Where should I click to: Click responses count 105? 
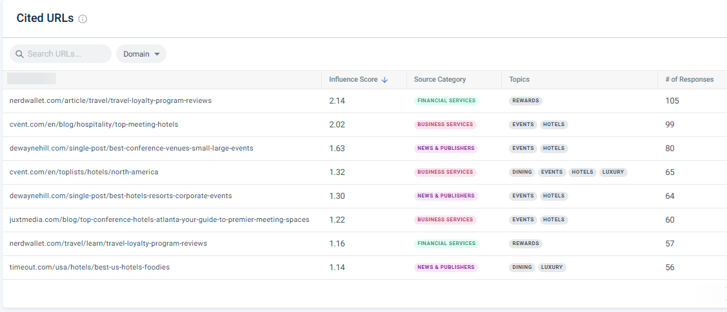[672, 101]
